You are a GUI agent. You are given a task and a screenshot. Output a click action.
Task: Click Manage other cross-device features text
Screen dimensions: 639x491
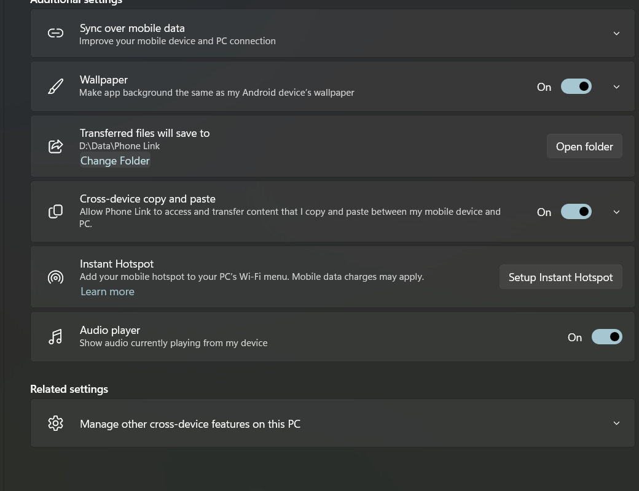pos(190,423)
